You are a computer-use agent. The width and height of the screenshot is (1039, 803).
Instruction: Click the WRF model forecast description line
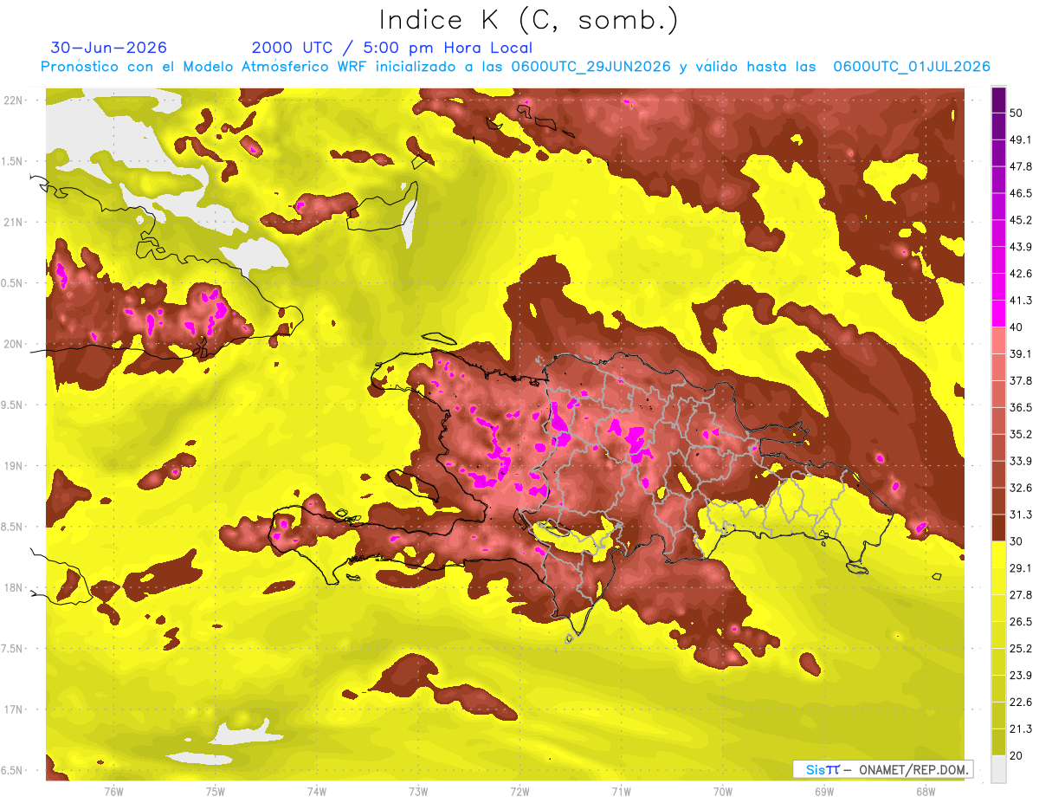[x=515, y=67]
